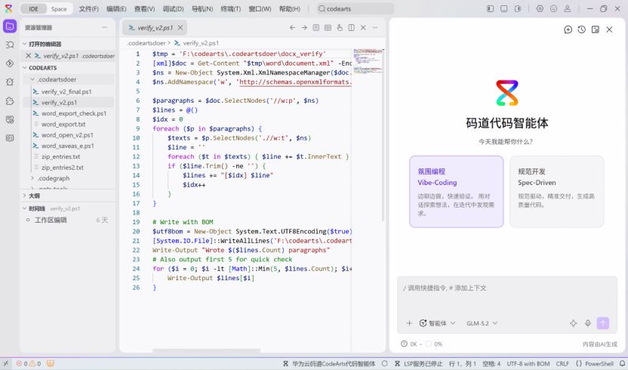This screenshot has height=370, width=628.
Task: Open word_export_check.ps1 in file tree
Action: pos(74,113)
